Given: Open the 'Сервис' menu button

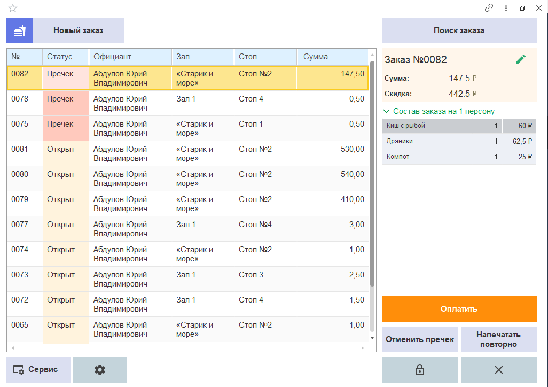Looking at the screenshot, I should coord(38,370).
